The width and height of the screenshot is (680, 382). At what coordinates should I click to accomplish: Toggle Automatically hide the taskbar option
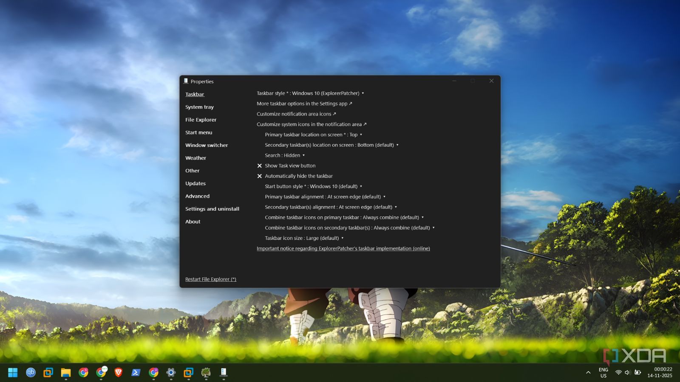point(295,176)
